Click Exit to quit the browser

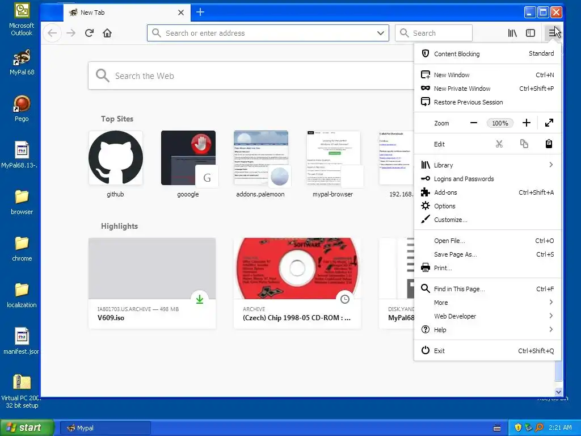pyautogui.click(x=487, y=351)
